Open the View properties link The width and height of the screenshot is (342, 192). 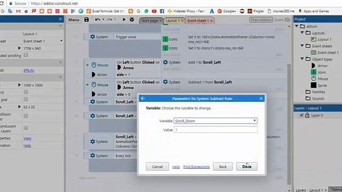(27, 139)
